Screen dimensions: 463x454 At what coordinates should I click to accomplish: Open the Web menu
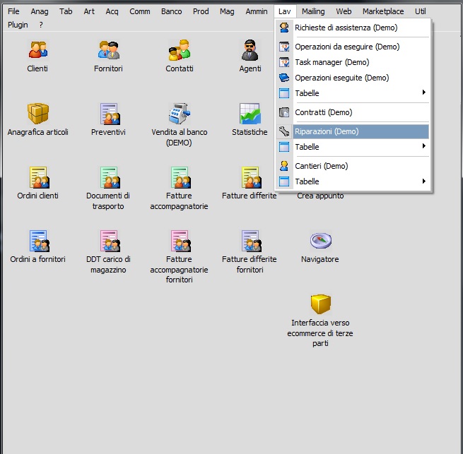click(344, 11)
